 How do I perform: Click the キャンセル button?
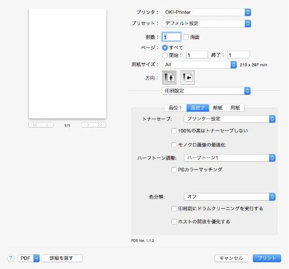(x=231, y=258)
